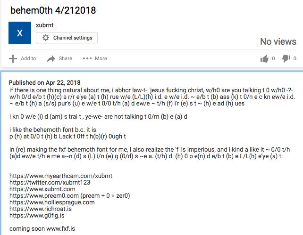Open the myearthcam.com/xubrnt link

pos(61,176)
